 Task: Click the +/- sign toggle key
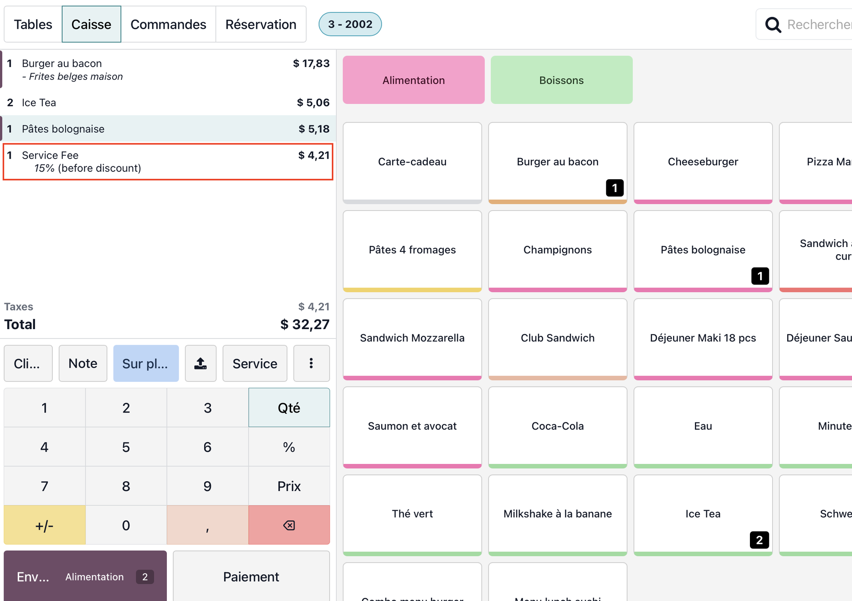[44, 525]
